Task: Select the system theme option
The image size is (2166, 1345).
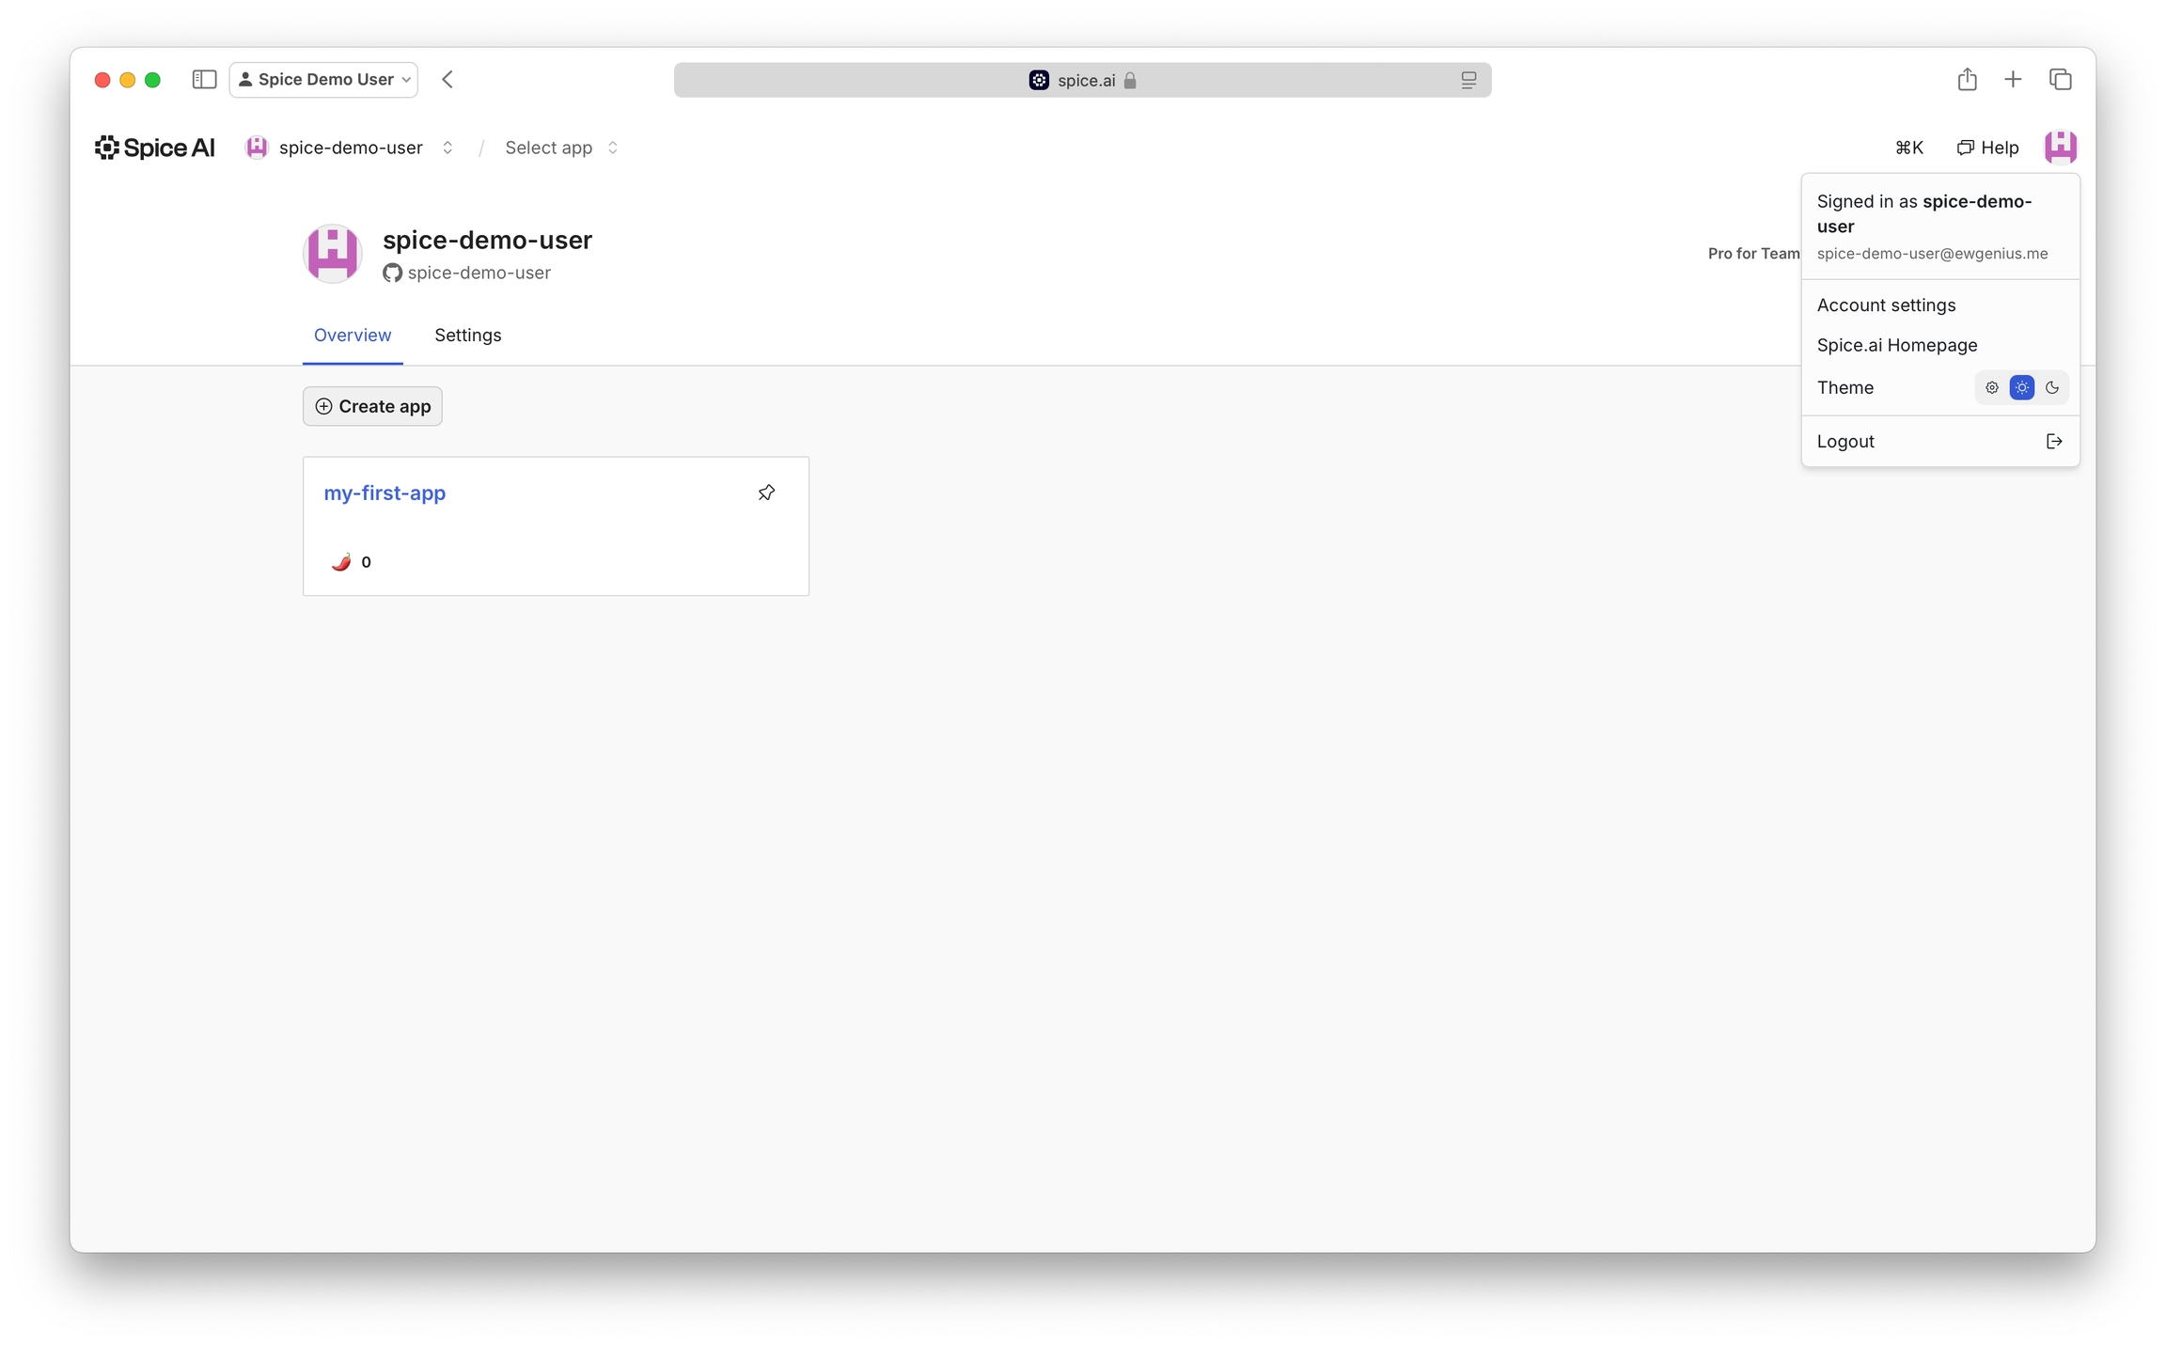Action: pos(1992,388)
